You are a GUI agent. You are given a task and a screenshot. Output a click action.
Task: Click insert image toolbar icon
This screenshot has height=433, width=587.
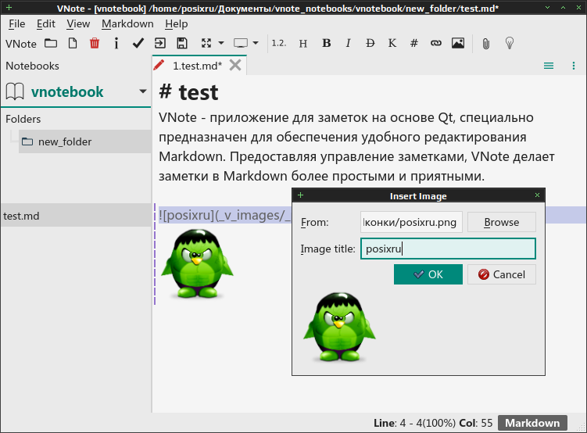click(x=458, y=44)
